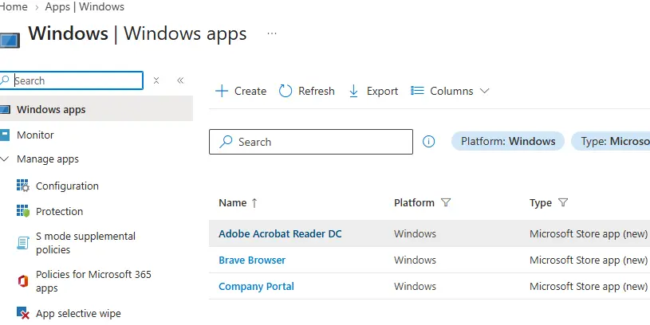Viewport: 650px width, 325px height.
Task: Open Protection under Manage apps
Action: tap(59, 212)
